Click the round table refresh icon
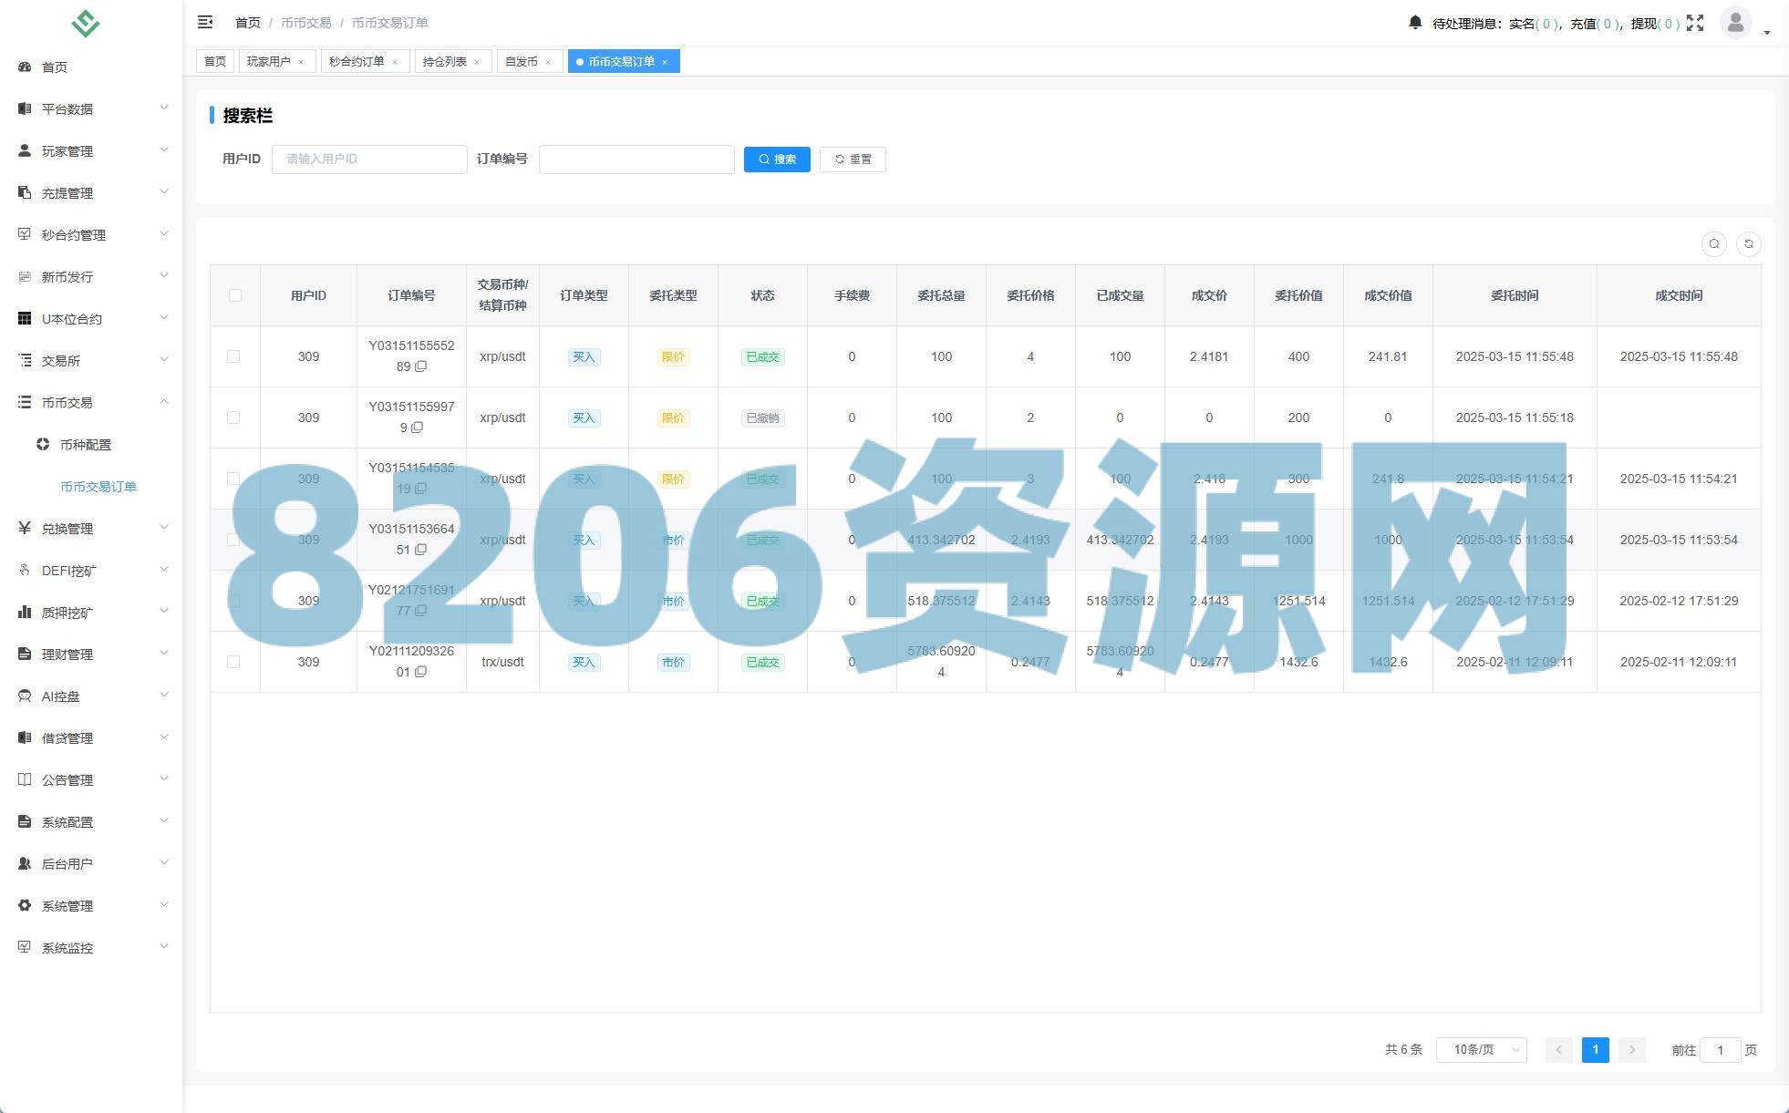Screen dimensions: 1789x1113 click(1748, 243)
